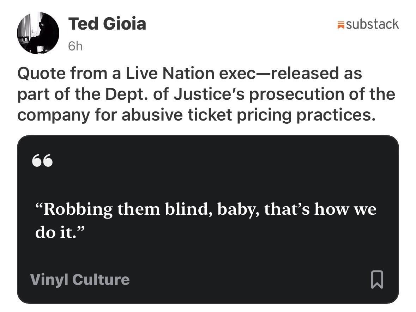Click the orange Substack logo icon
Image resolution: width=416 pixels, height=312 pixels.
coord(340,25)
